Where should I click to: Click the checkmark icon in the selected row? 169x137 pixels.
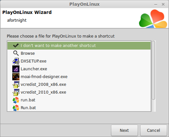click(x=16, y=46)
